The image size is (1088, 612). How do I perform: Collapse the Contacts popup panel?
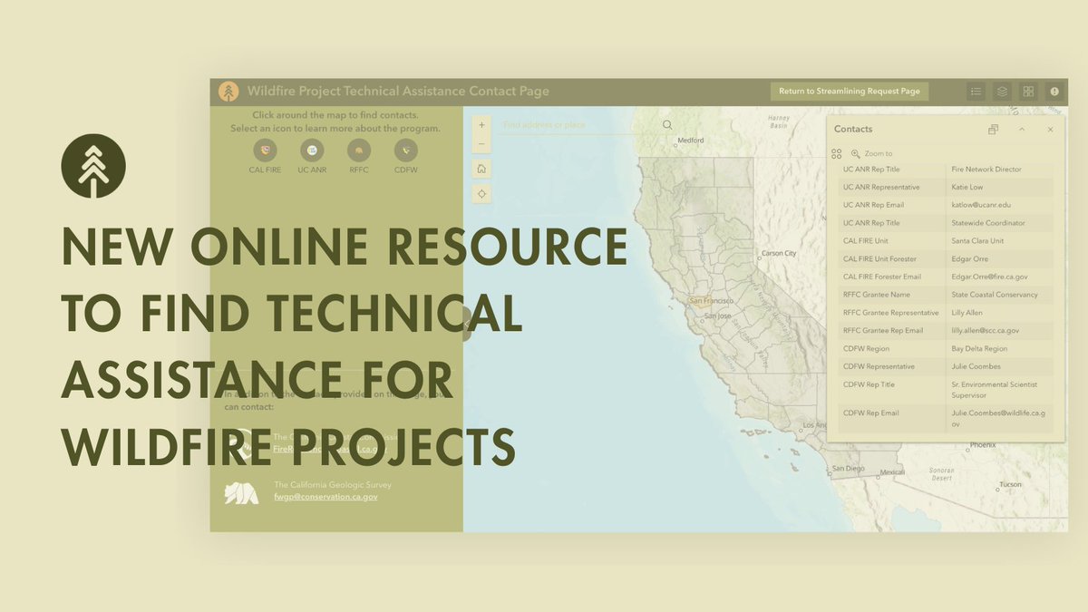point(1022,130)
